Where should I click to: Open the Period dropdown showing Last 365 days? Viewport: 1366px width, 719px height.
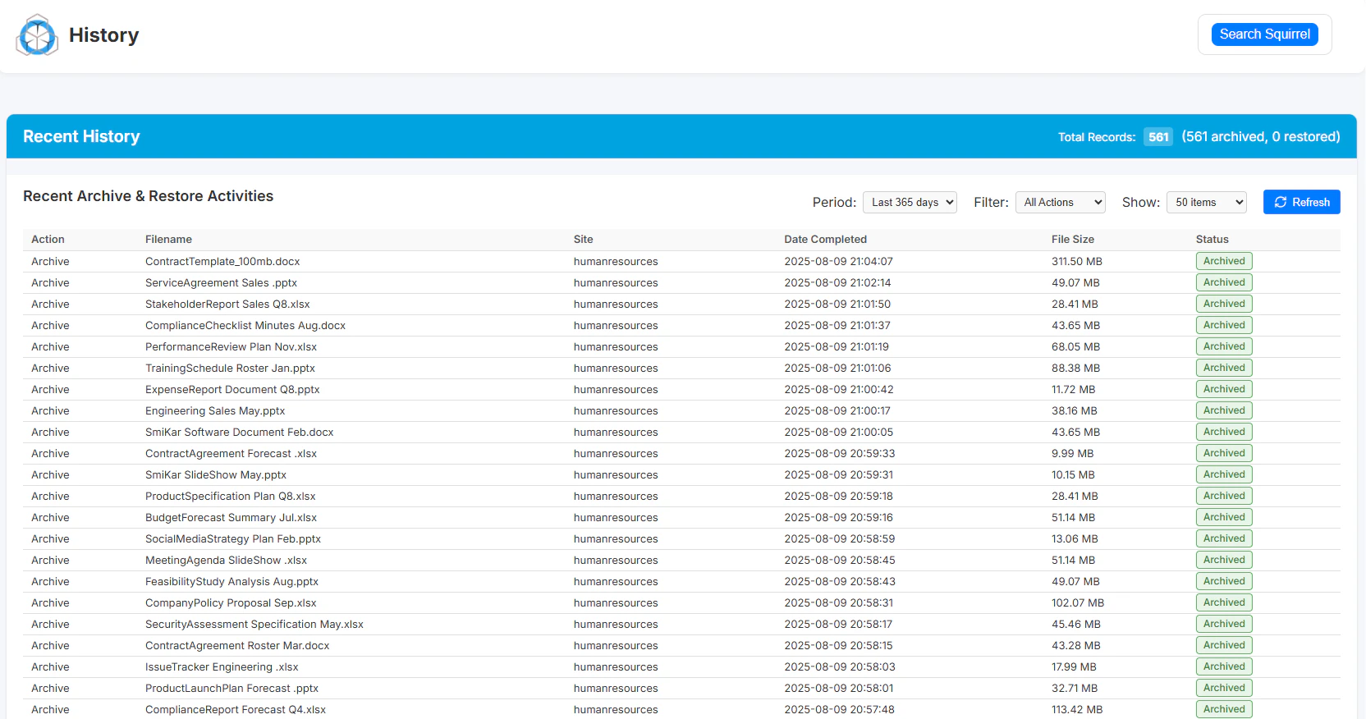click(x=910, y=202)
